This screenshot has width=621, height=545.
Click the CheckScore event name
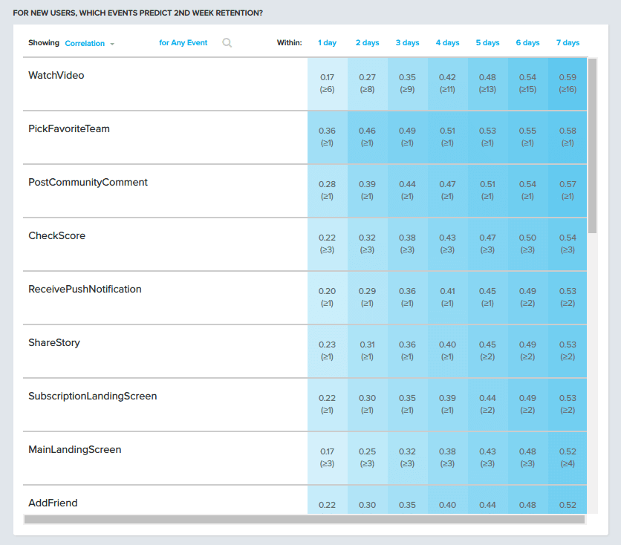[56, 236]
